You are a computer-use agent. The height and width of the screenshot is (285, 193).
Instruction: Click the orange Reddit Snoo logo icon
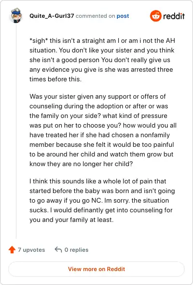pyautogui.click(x=156, y=16)
